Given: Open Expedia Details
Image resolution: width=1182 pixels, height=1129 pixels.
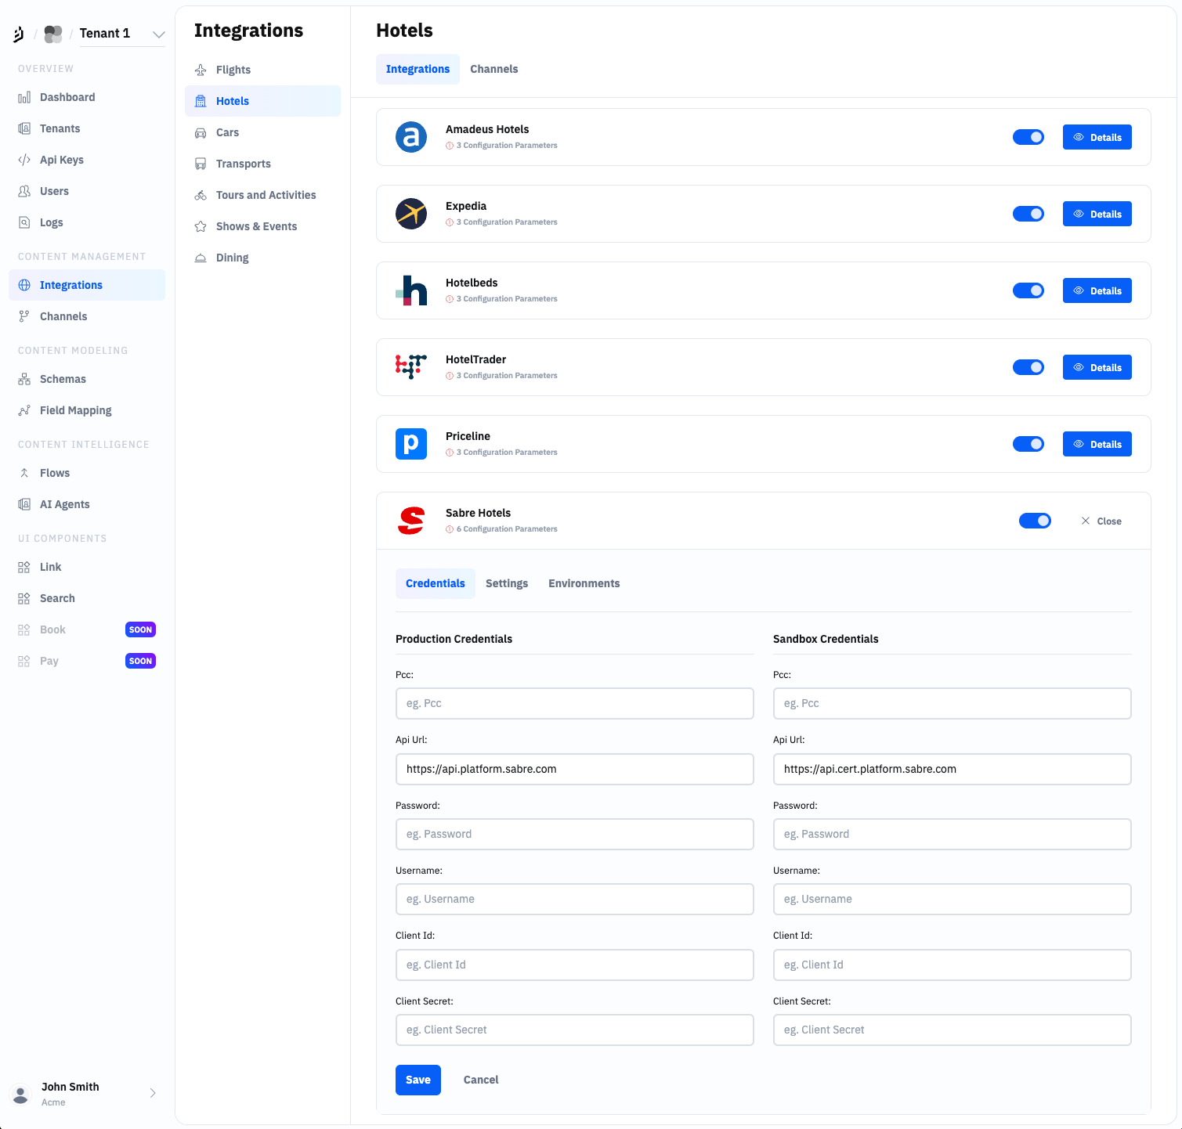Looking at the screenshot, I should (x=1097, y=214).
